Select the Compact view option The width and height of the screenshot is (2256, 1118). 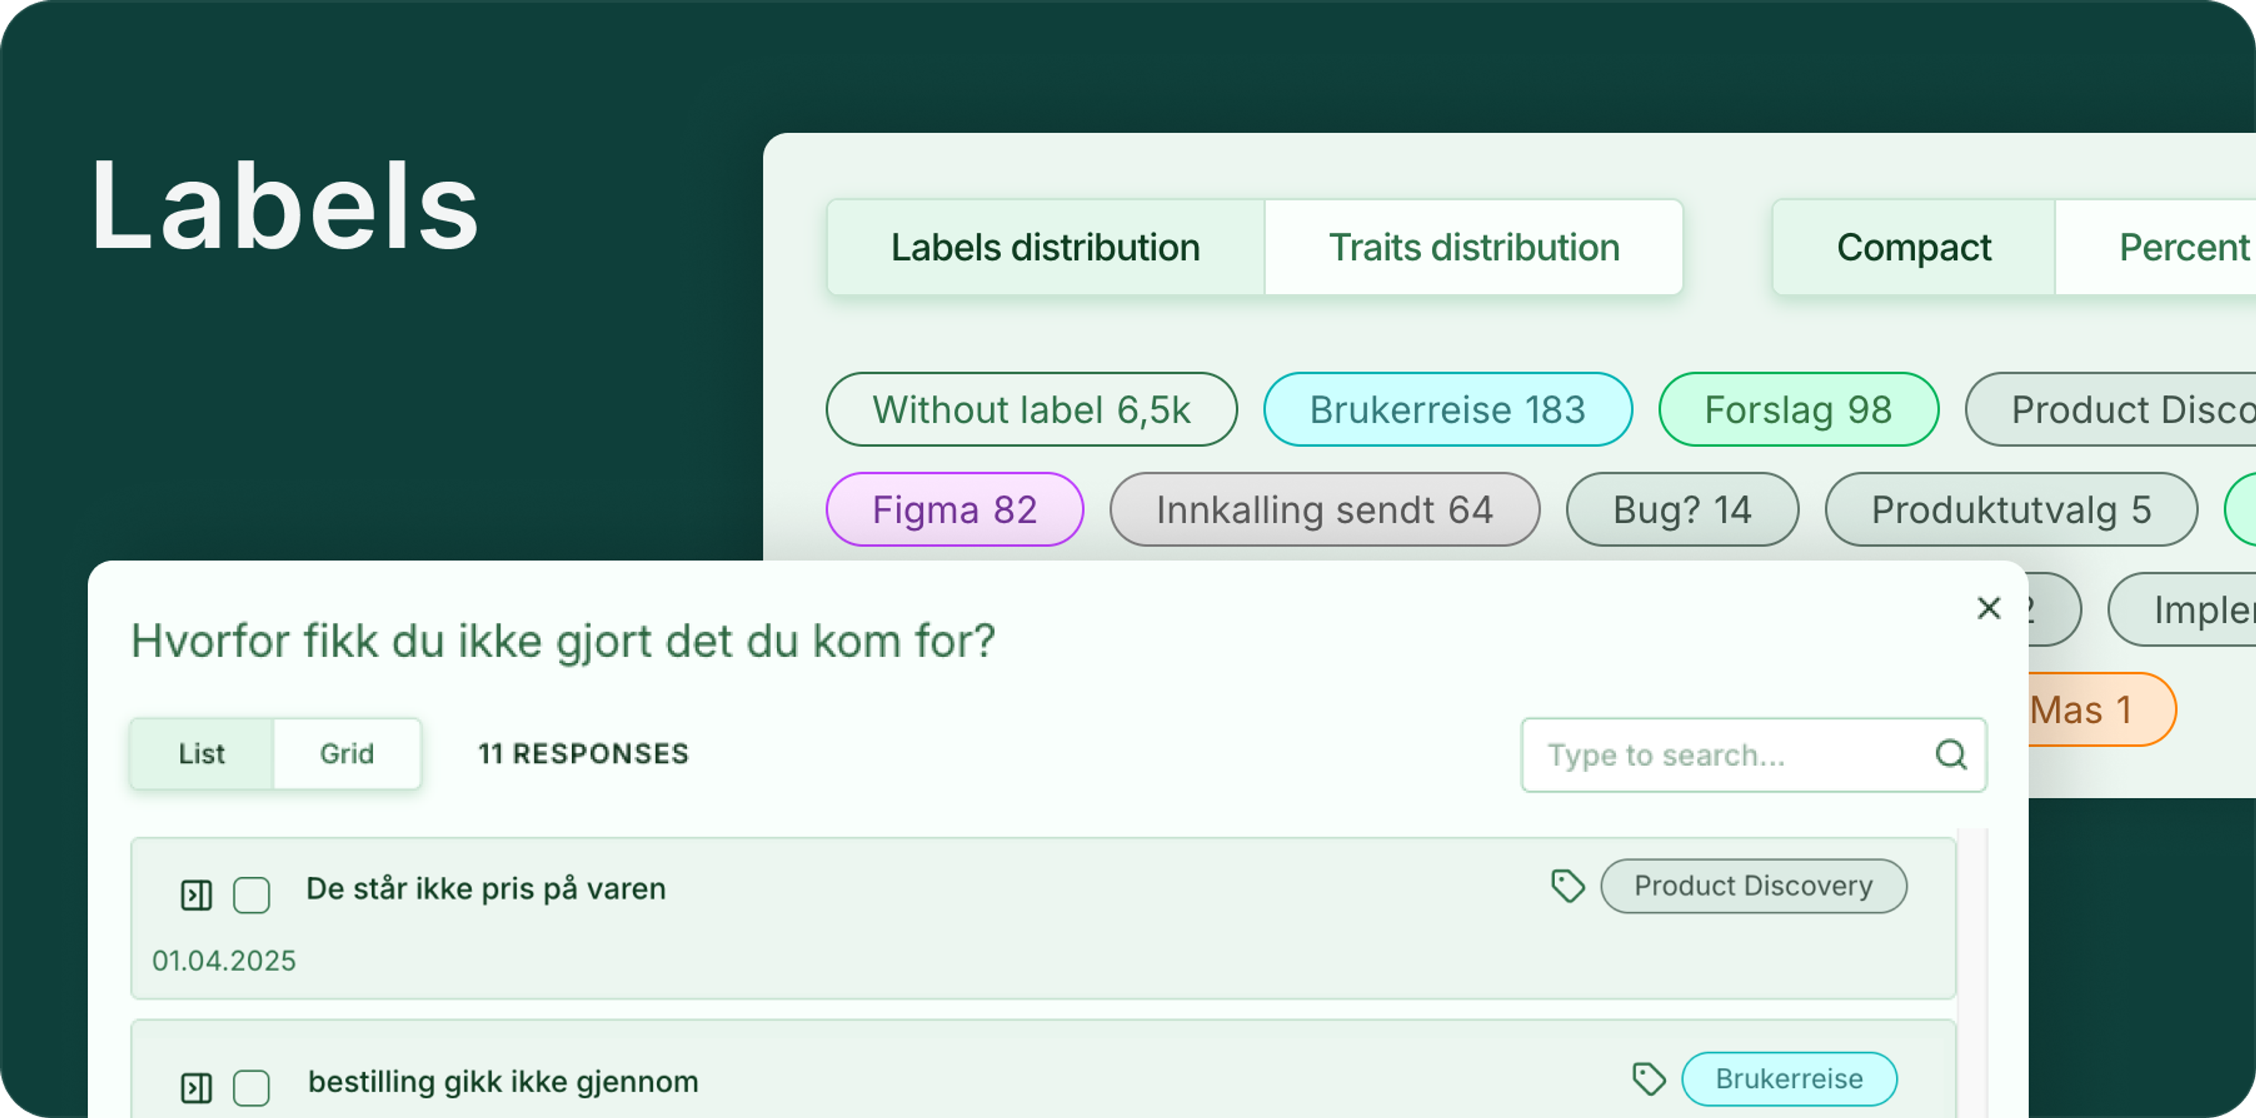(1913, 248)
